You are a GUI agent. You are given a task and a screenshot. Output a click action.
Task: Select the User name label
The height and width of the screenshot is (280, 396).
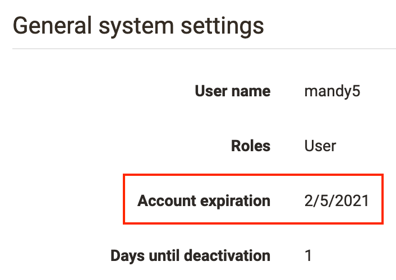point(232,91)
